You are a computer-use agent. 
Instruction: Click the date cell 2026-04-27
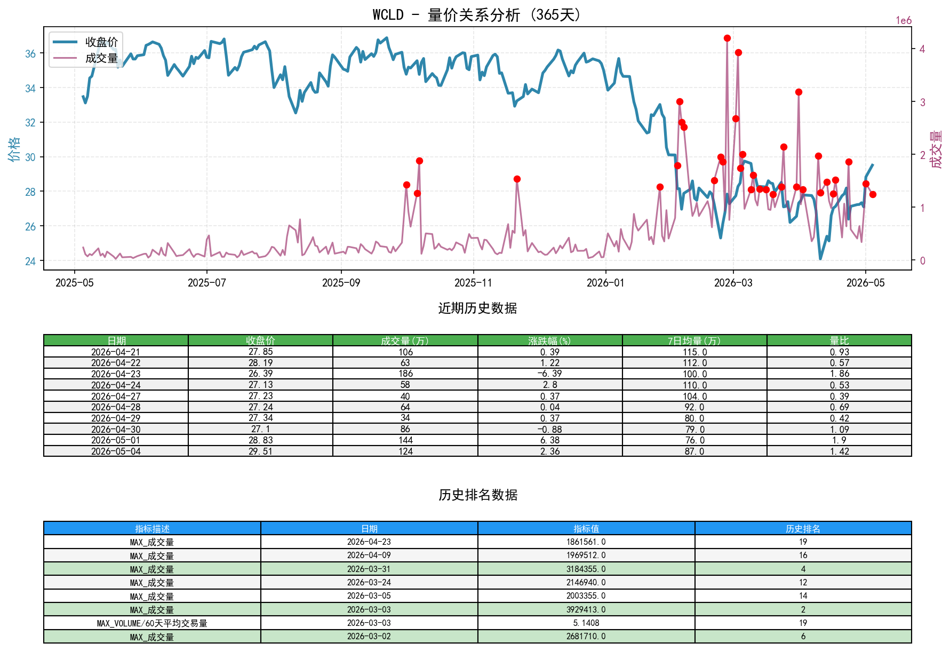click(x=116, y=396)
